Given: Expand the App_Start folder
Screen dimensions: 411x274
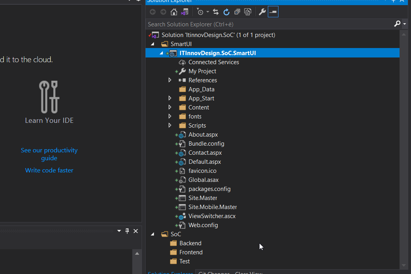Looking at the screenshot, I should click(170, 98).
